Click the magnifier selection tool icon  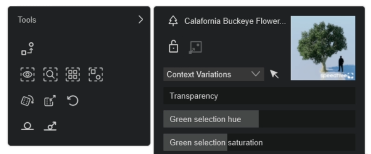pos(50,75)
